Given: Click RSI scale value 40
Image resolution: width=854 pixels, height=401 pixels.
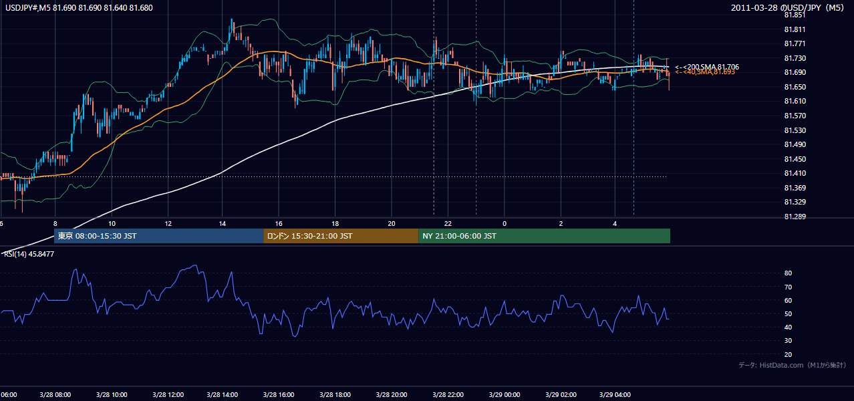Looking at the screenshot, I should (789, 327).
